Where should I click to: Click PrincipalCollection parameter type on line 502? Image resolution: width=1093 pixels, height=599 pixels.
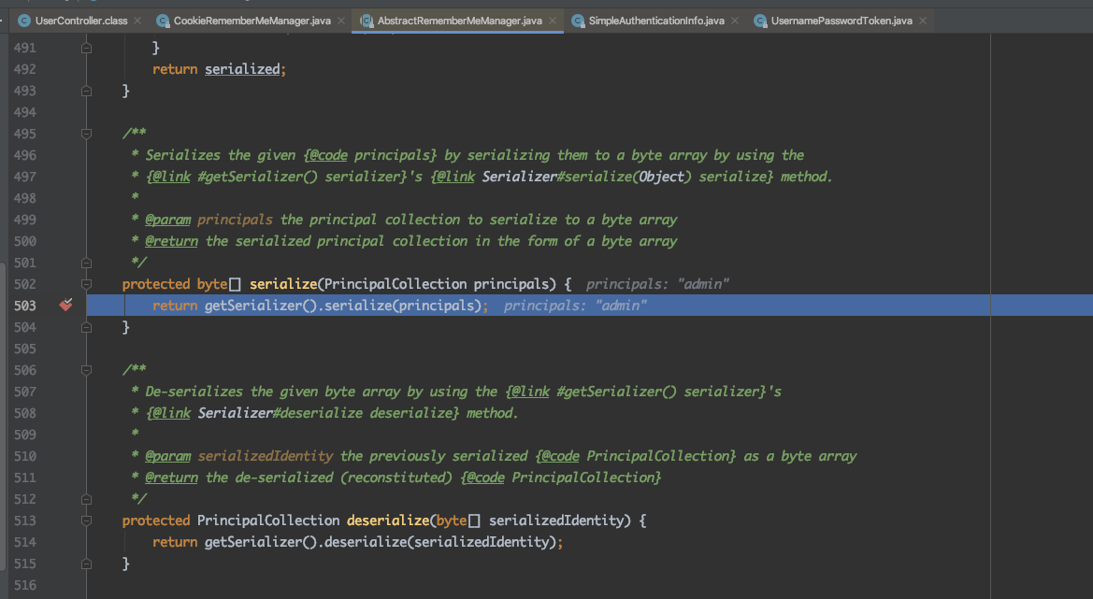395,284
